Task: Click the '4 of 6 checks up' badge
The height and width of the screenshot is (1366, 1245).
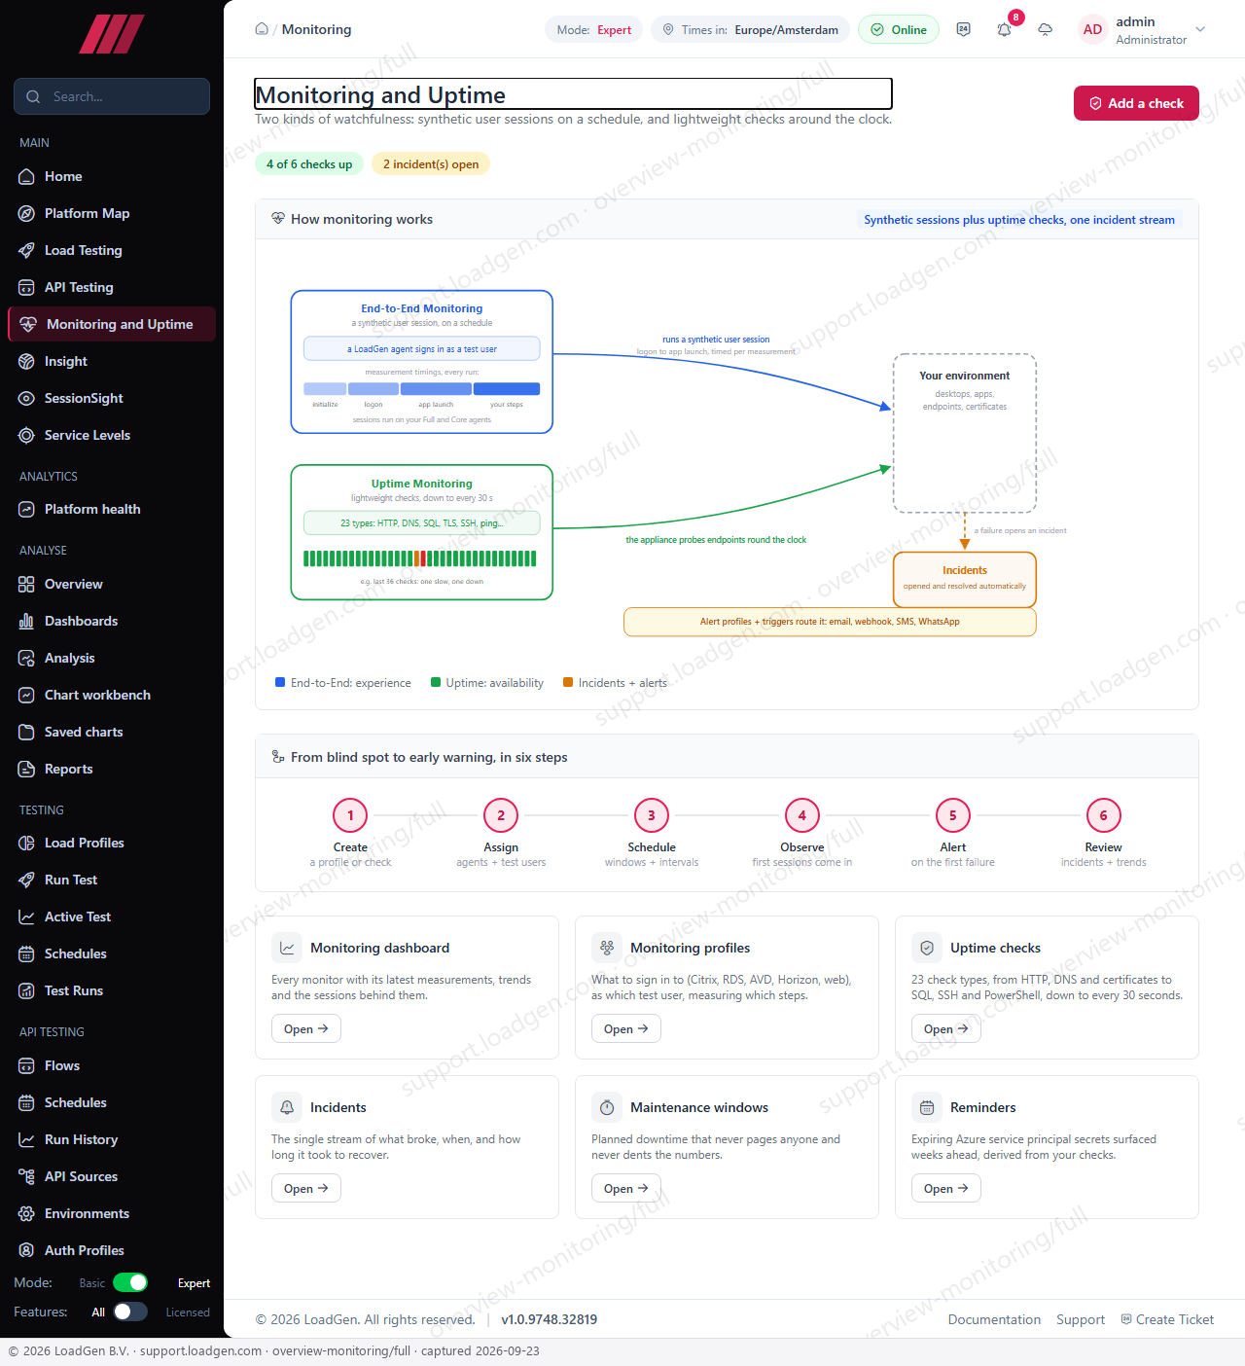Action: (309, 163)
